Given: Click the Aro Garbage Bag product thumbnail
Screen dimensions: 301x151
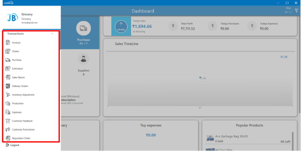Looking at the screenshot, I should (x=210, y=138).
